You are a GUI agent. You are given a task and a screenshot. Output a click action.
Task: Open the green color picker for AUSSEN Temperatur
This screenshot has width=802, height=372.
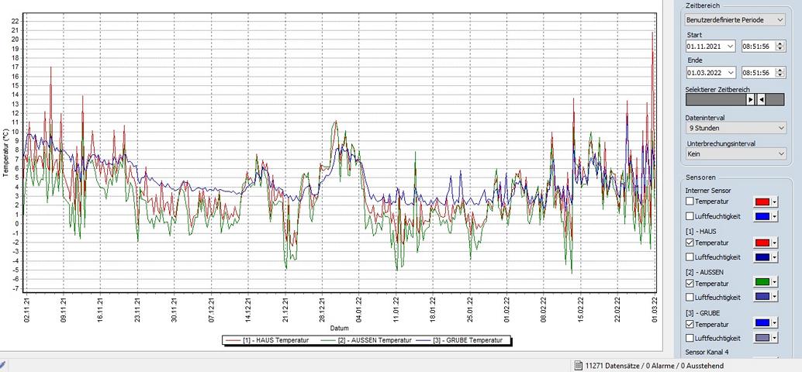click(766, 283)
